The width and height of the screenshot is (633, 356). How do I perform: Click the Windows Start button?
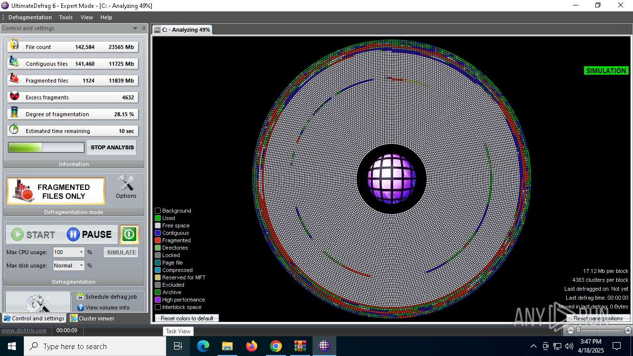coord(12,346)
